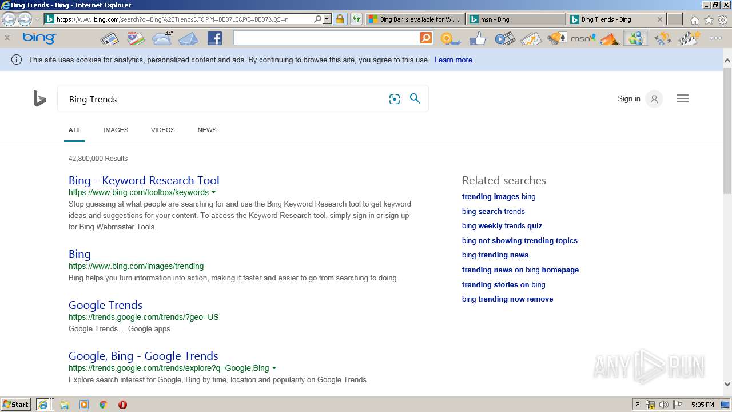The height and width of the screenshot is (412, 732).
Task: Close the Bing Bar with the X
Action: pyautogui.click(x=7, y=38)
